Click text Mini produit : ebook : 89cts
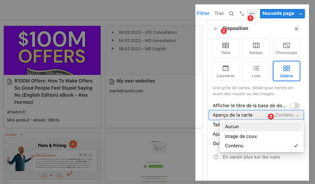 click(x=33, y=120)
